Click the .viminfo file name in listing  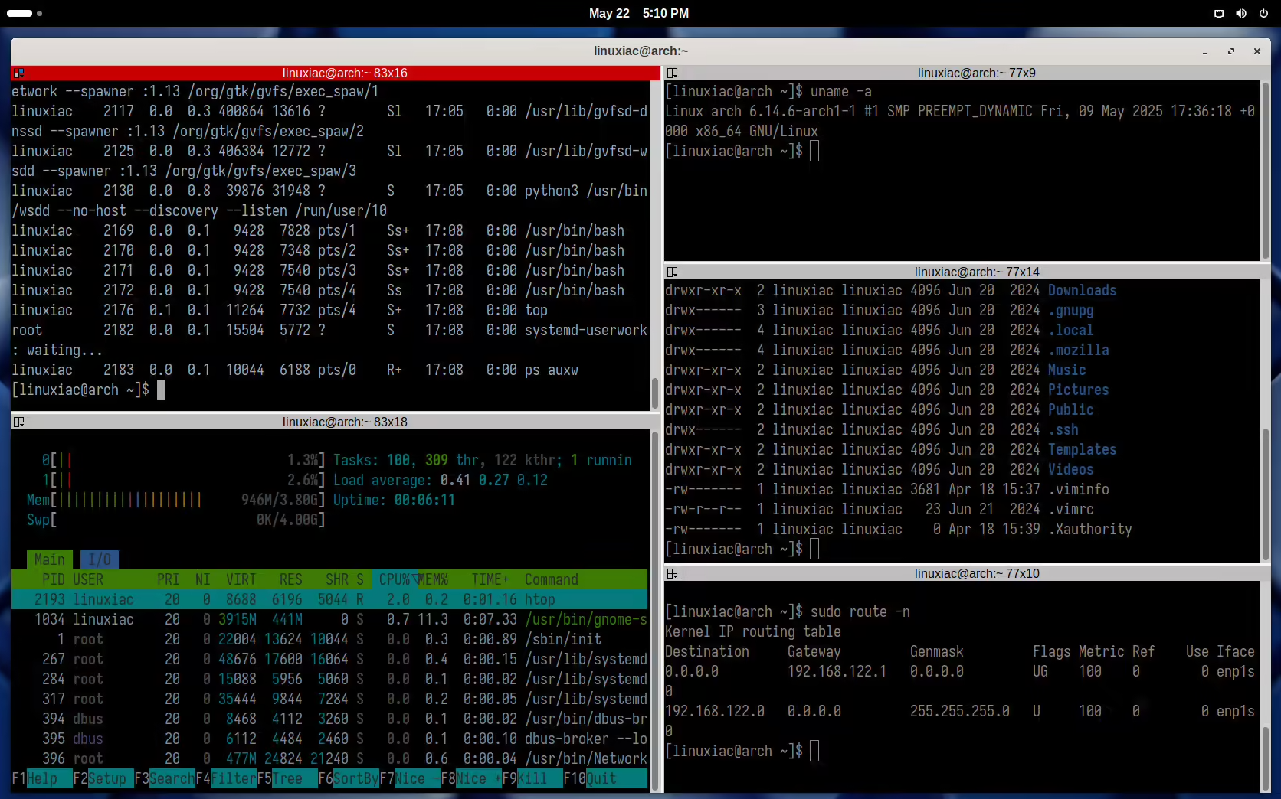tap(1079, 489)
